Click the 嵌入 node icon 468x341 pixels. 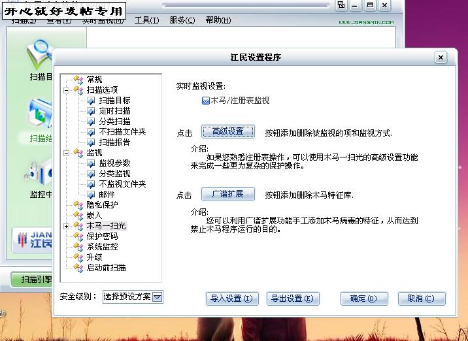(78, 216)
